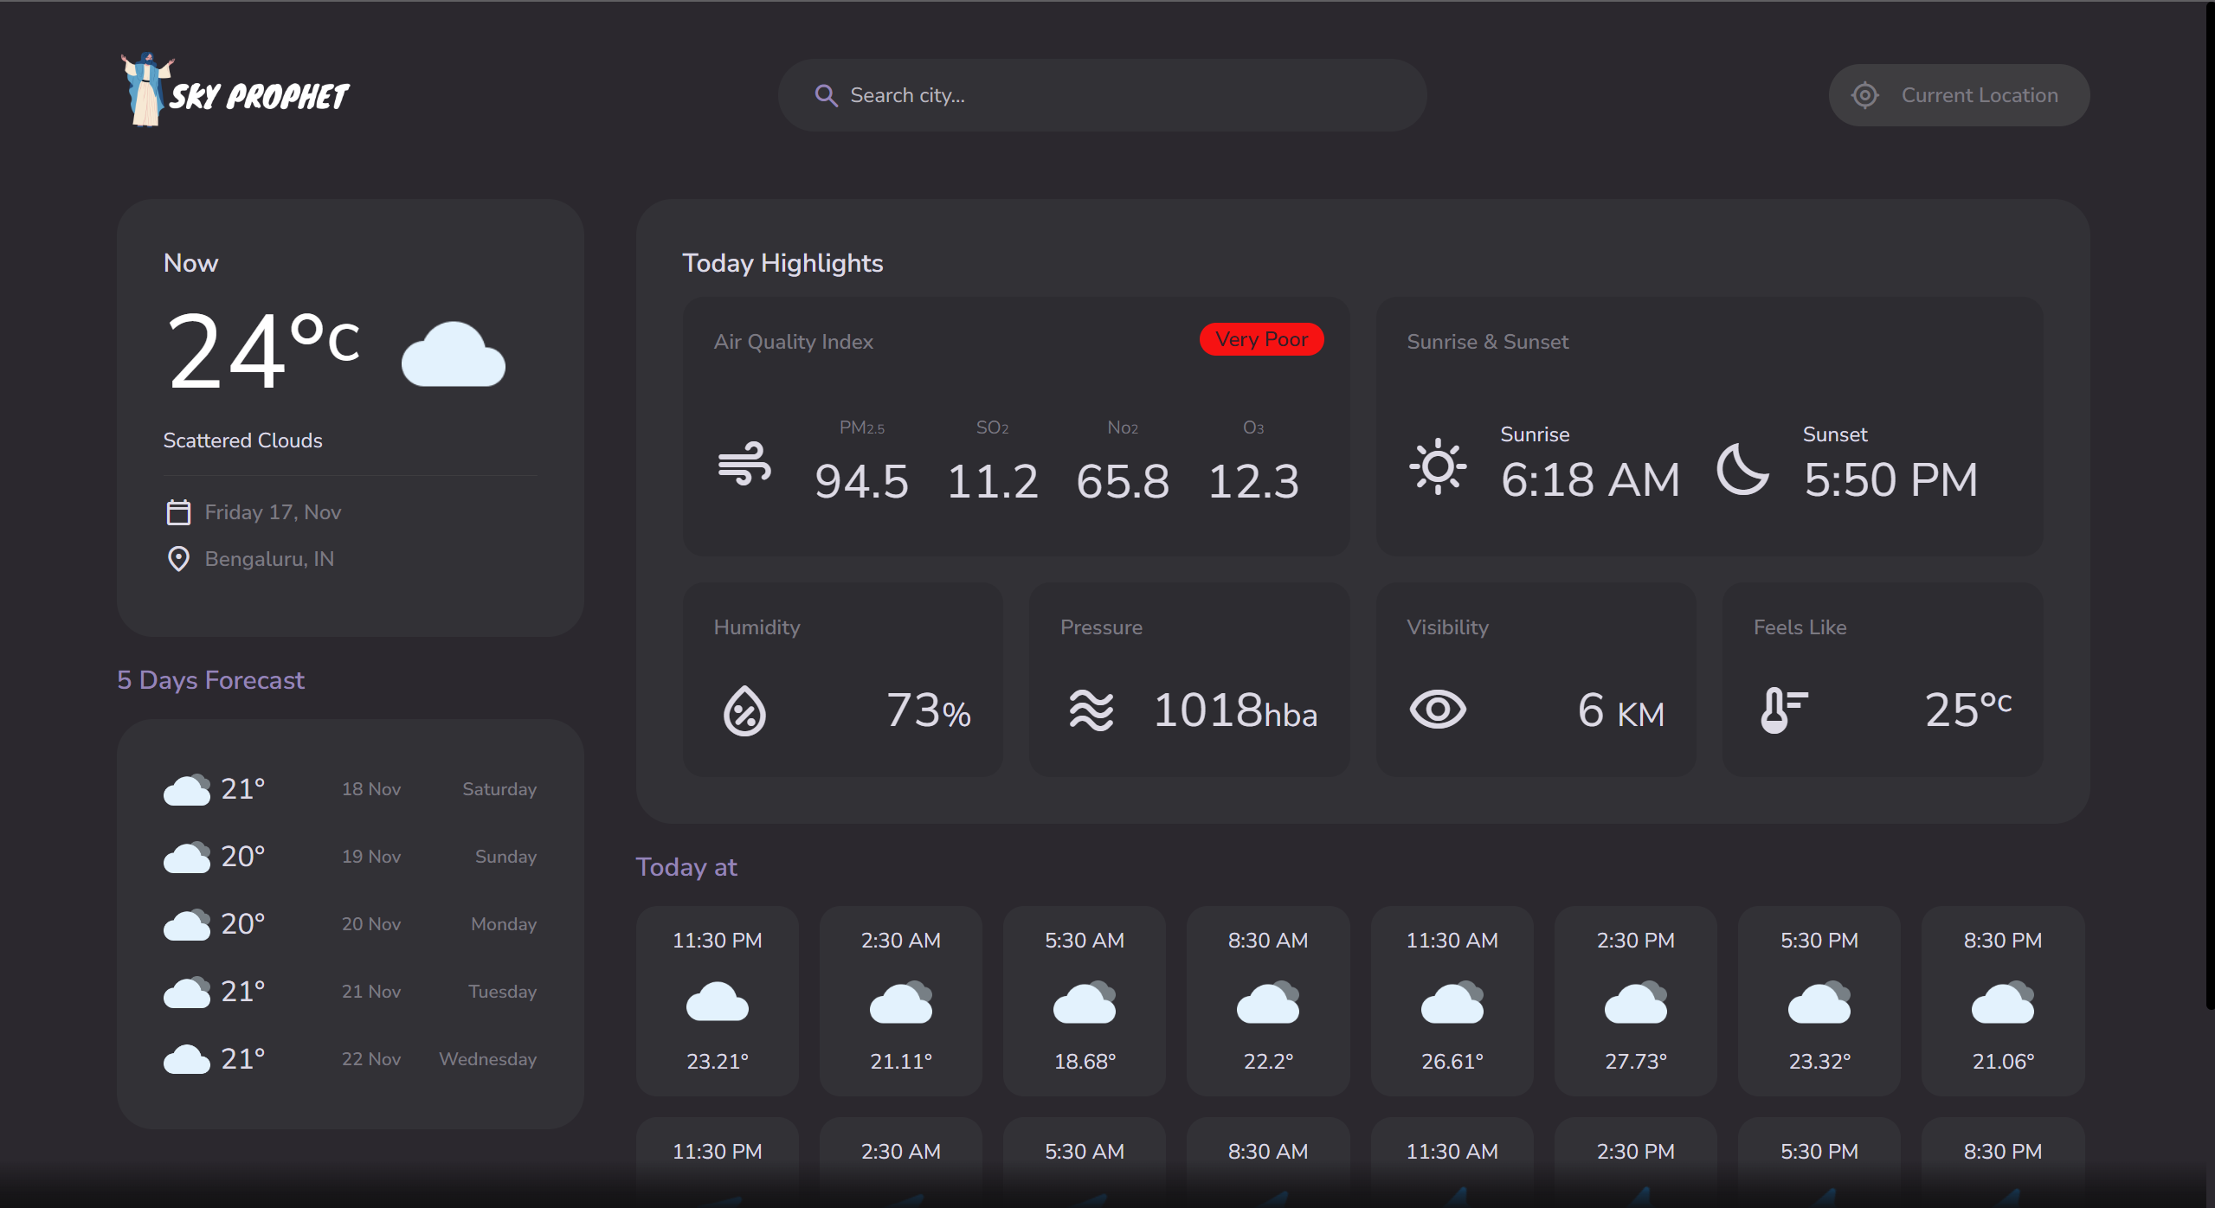Click the calendar icon by Friday 17, Nov
Viewport: 2215px width, 1208px height.
pos(178,512)
